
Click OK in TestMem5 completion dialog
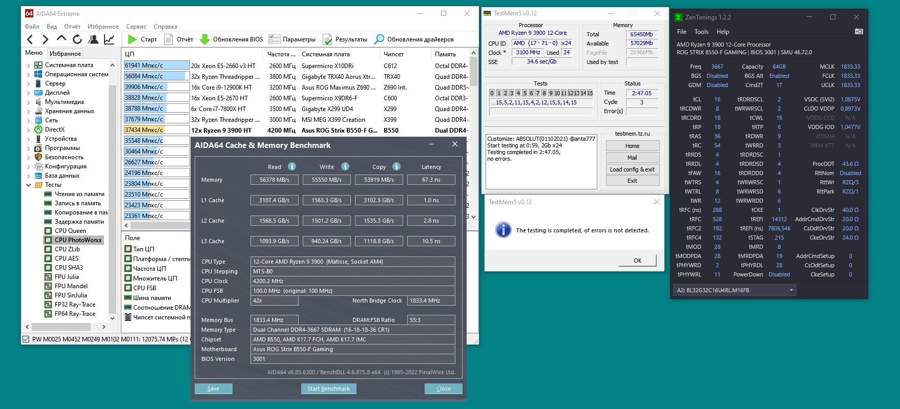click(x=637, y=261)
